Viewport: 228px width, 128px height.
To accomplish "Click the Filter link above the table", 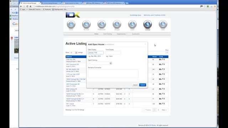I will 167,50.
